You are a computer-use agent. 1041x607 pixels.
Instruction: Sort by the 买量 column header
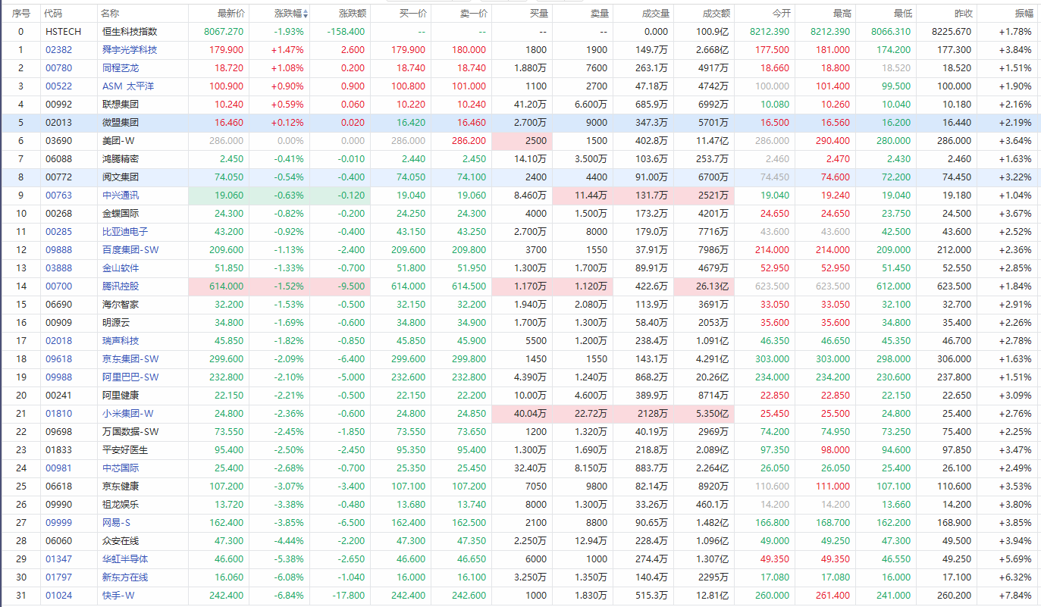538,14
